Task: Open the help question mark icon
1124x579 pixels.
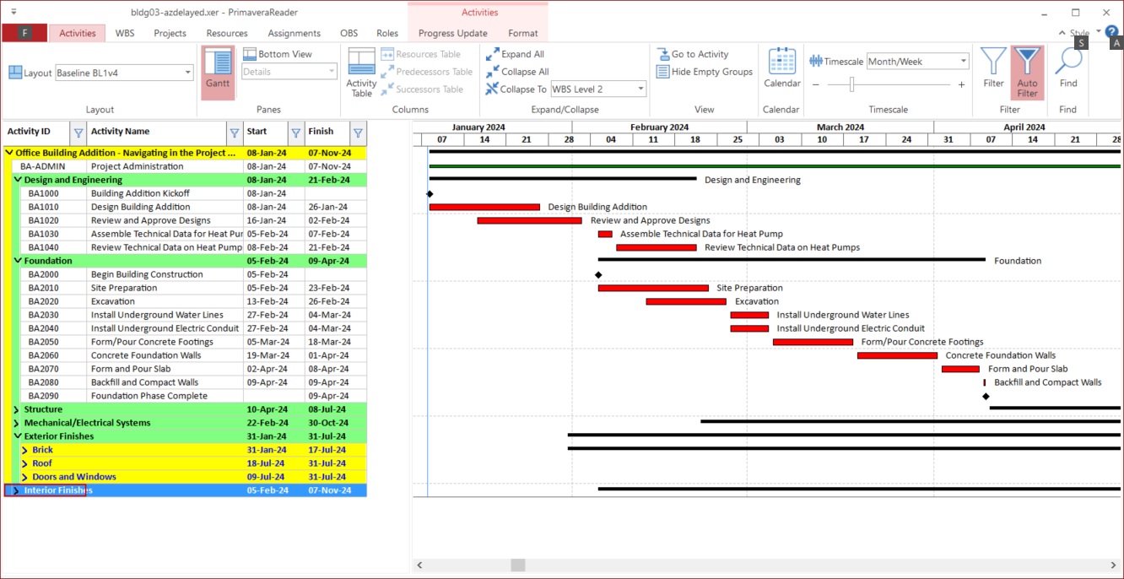Action: [x=1111, y=32]
